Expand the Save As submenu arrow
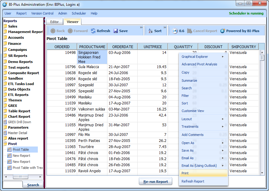The image size is (269, 191). pos(223,150)
